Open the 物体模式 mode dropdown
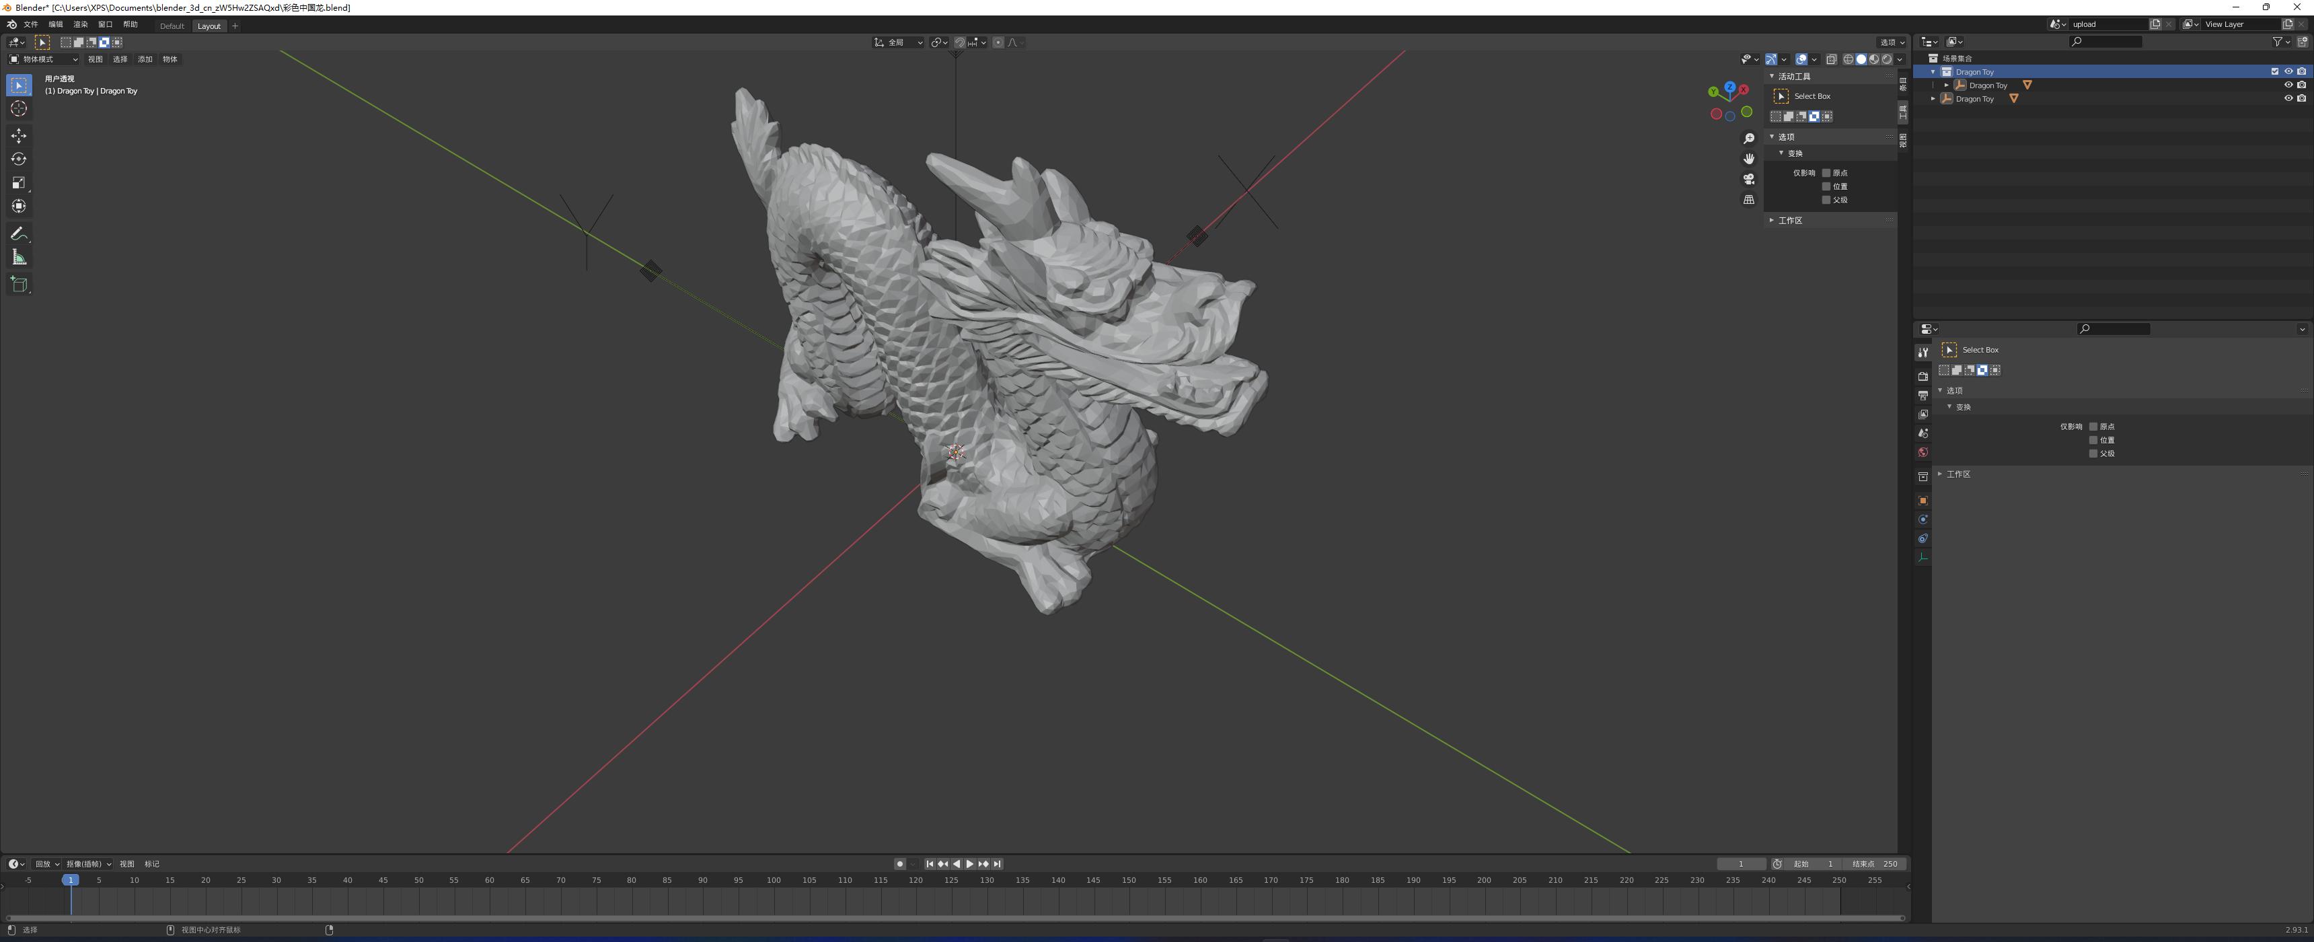Screen dimensions: 2314x942 click(43, 59)
